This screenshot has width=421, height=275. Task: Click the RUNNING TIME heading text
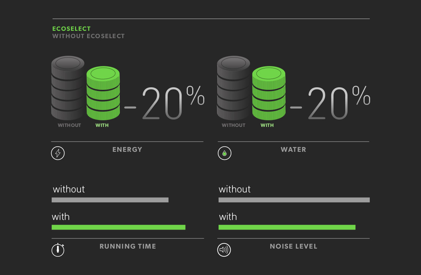click(128, 246)
